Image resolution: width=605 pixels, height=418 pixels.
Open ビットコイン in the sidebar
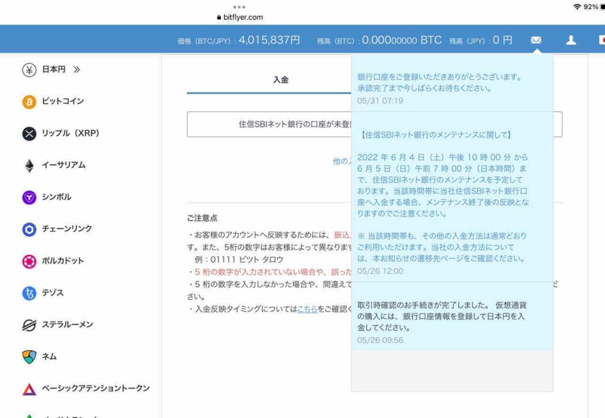(x=63, y=101)
